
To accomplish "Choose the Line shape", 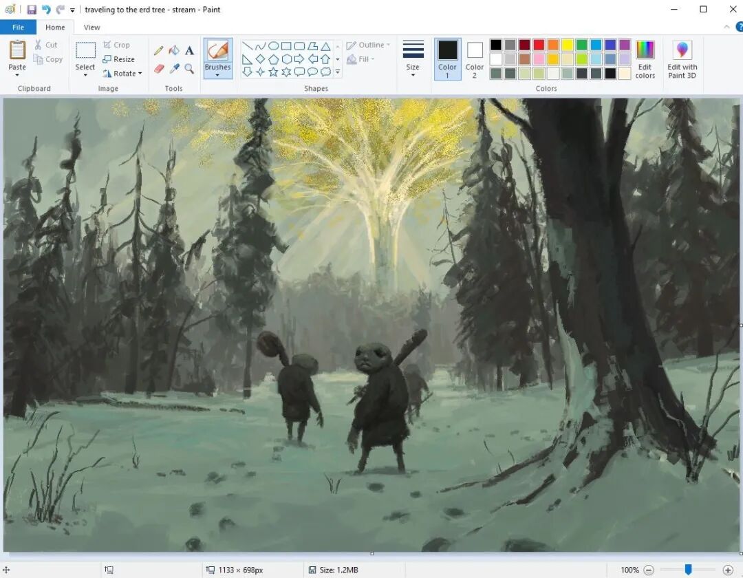I will click(x=247, y=46).
